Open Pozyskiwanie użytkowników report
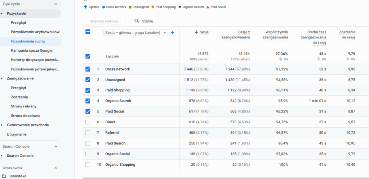 coord(35,32)
